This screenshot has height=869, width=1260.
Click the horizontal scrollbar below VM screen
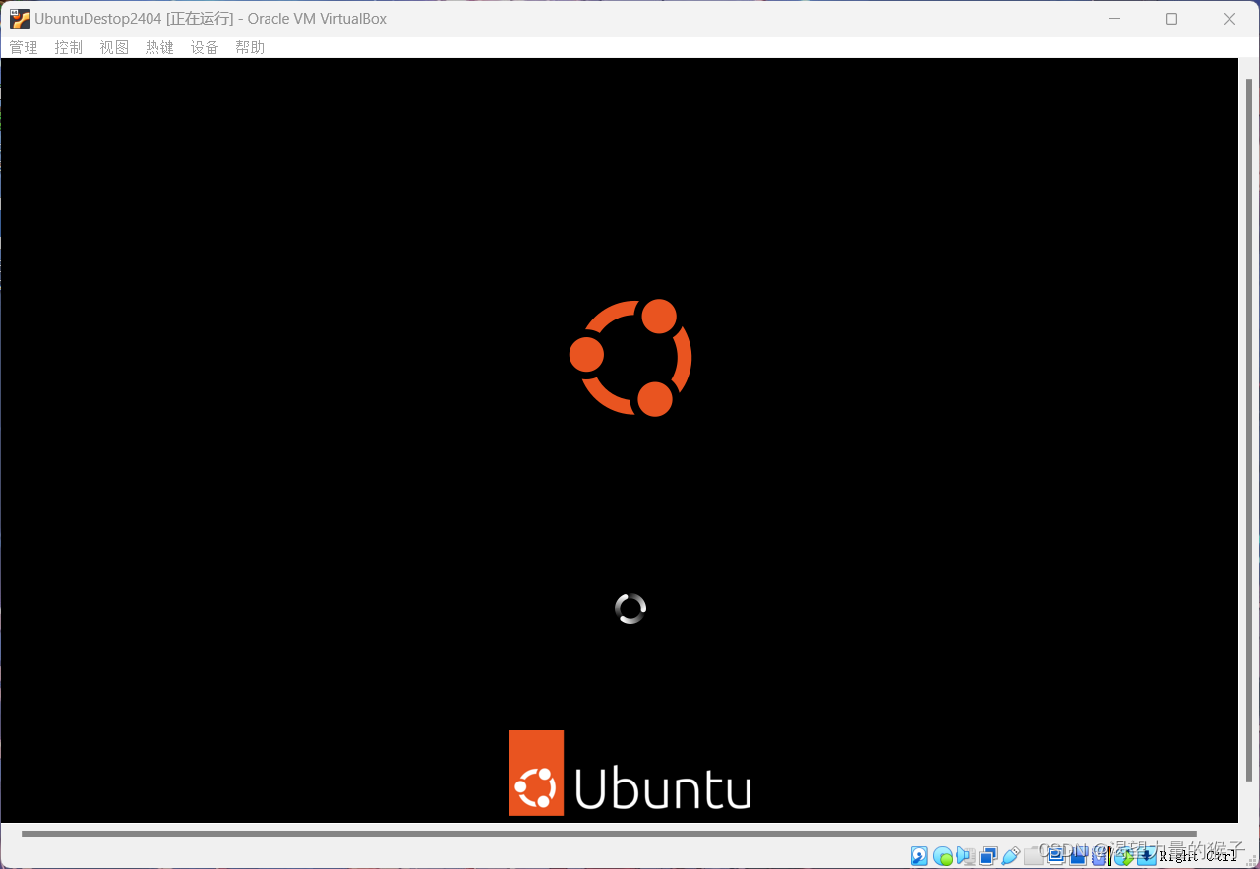click(x=610, y=834)
